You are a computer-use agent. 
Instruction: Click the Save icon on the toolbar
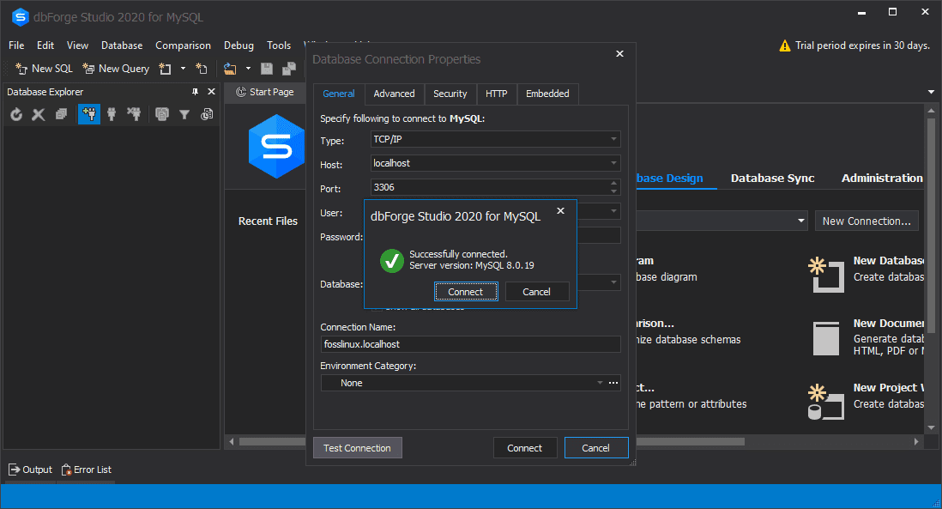pos(267,68)
